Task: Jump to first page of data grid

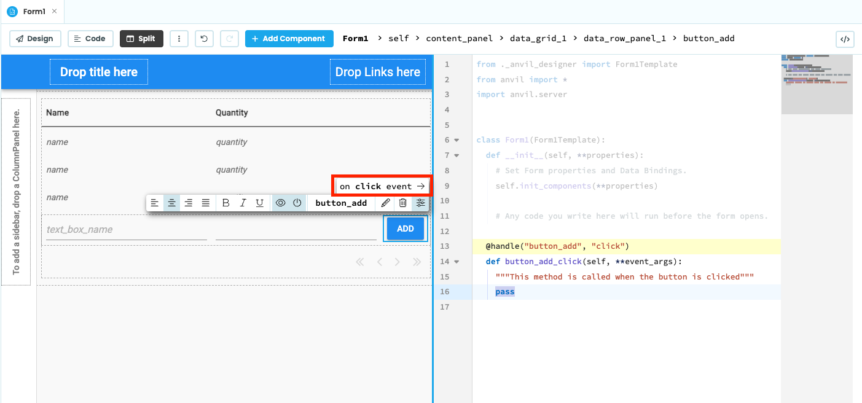Action: point(360,262)
